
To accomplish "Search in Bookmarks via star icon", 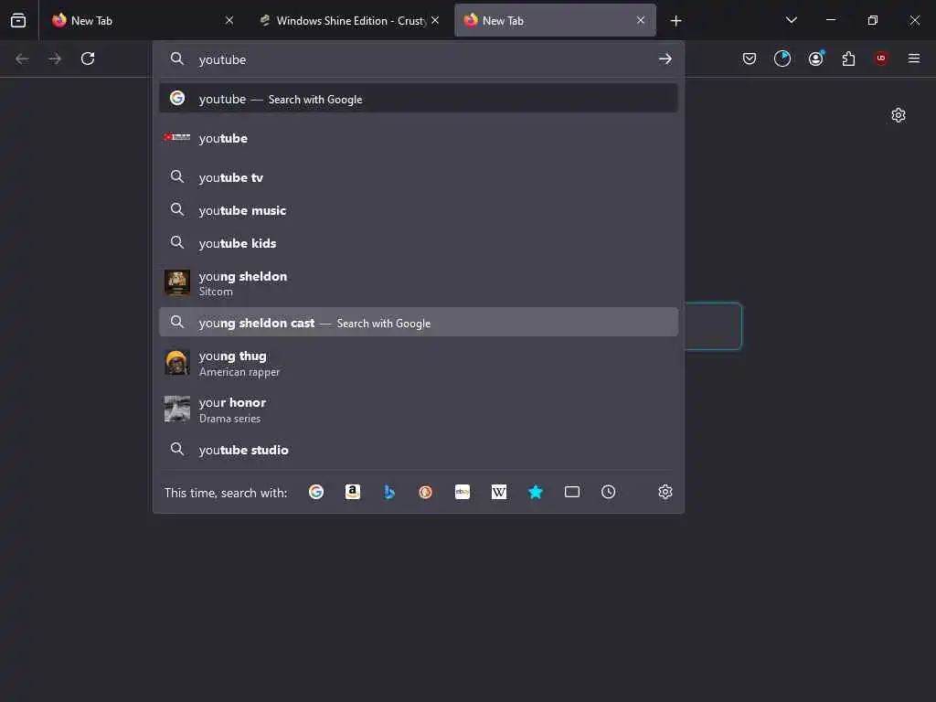I will [536, 492].
